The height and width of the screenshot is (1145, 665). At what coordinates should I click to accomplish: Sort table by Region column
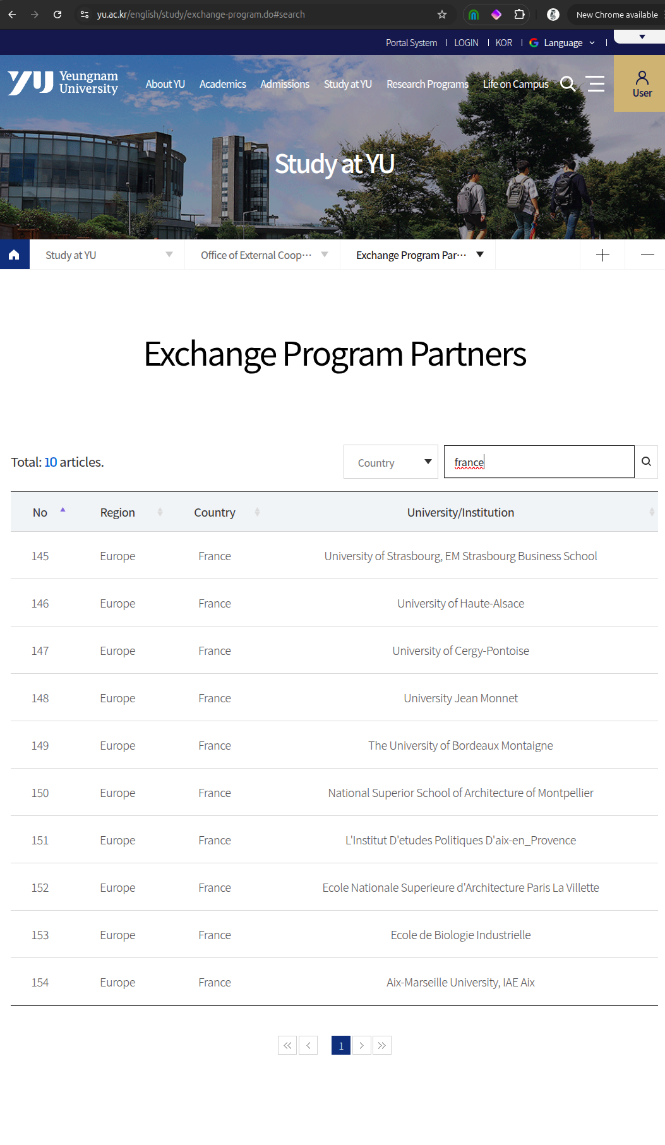click(x=160, y=512)
